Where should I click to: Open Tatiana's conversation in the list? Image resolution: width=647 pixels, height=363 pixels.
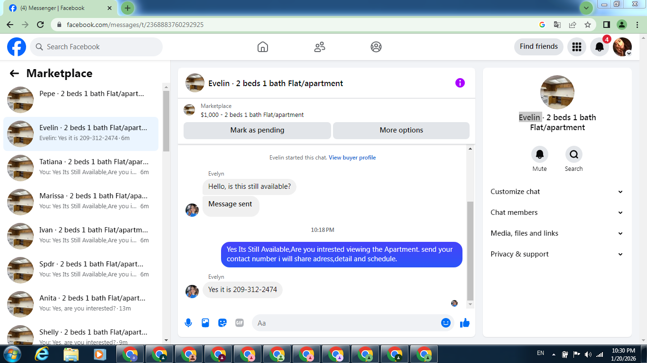point(81,168)
